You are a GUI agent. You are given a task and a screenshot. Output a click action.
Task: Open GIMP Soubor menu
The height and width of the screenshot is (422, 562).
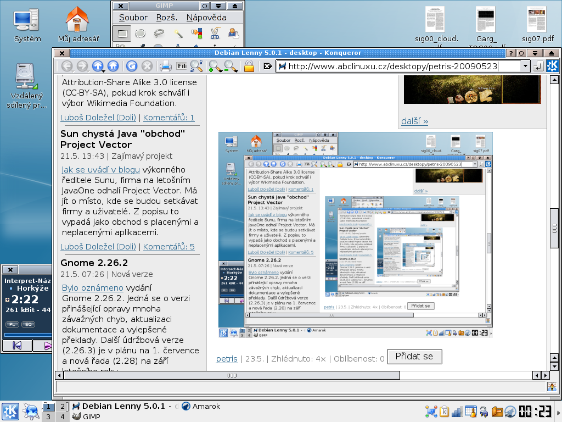pyautogui.click(x=133, y=17)
